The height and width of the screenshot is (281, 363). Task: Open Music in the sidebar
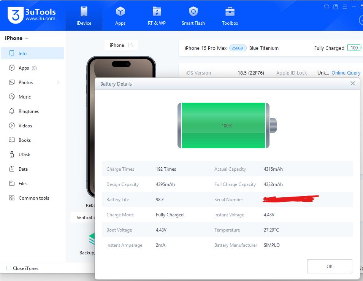coord(32,97)
